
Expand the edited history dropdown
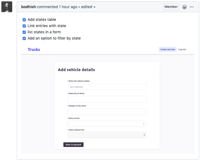pyautogui.click(x=88, y=7)
